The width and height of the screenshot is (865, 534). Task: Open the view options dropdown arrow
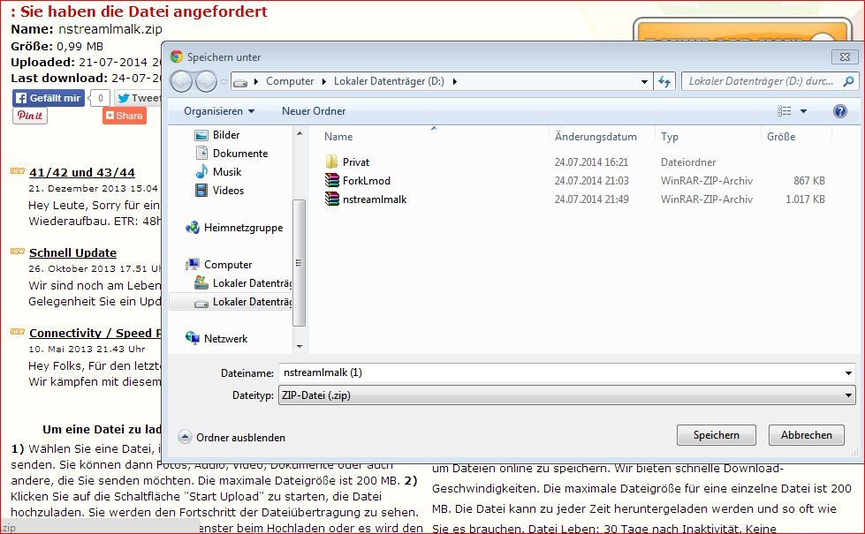[803, 111]
